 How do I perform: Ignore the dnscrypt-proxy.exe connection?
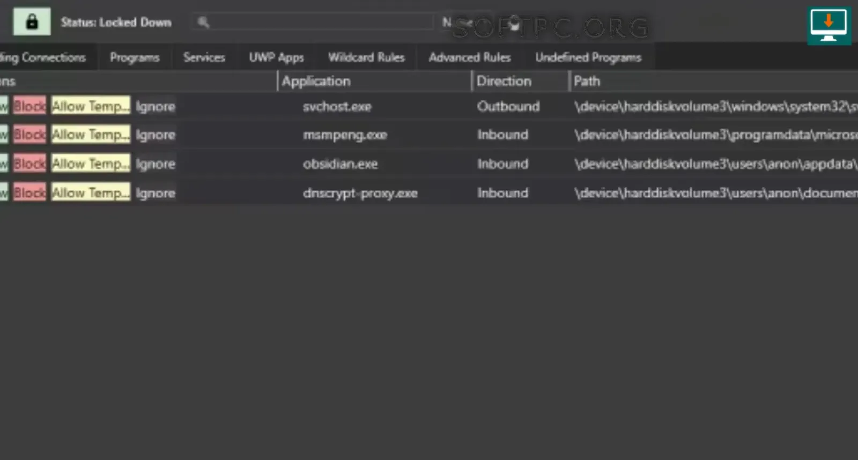[x=156, y=192]
